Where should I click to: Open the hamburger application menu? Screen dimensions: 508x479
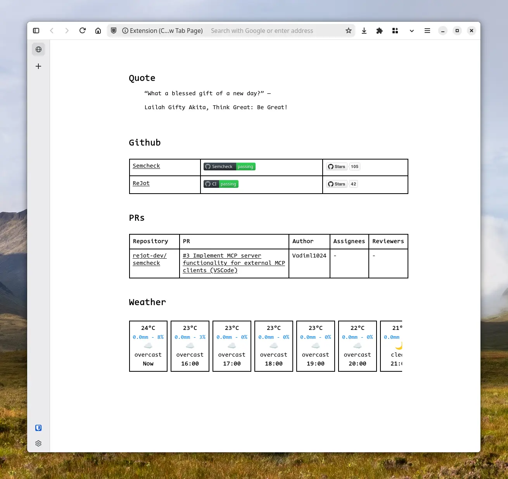pyautogui.click(x=427, y=31)
